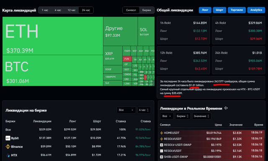
Task: Select the red FUN heatmap tile
Action: pos(127,59)
